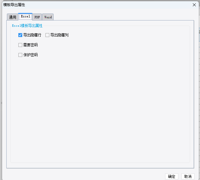Click the splitter grip on left edge

pos(2,103)
